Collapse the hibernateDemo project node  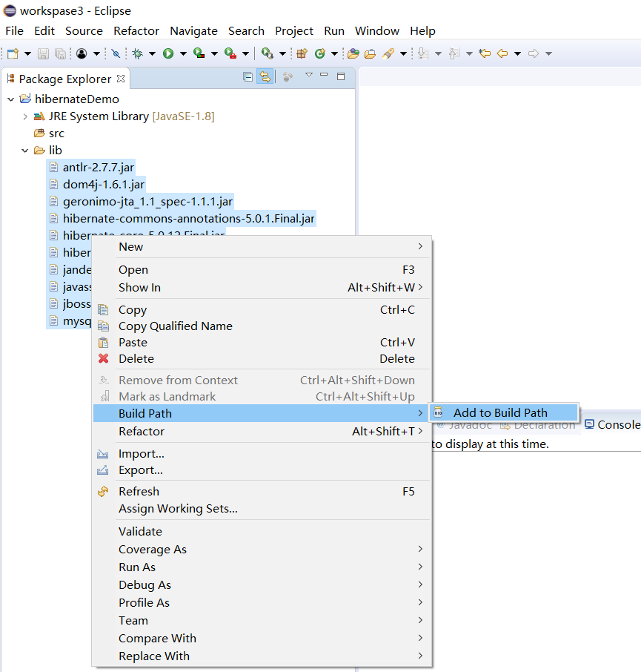10,99
